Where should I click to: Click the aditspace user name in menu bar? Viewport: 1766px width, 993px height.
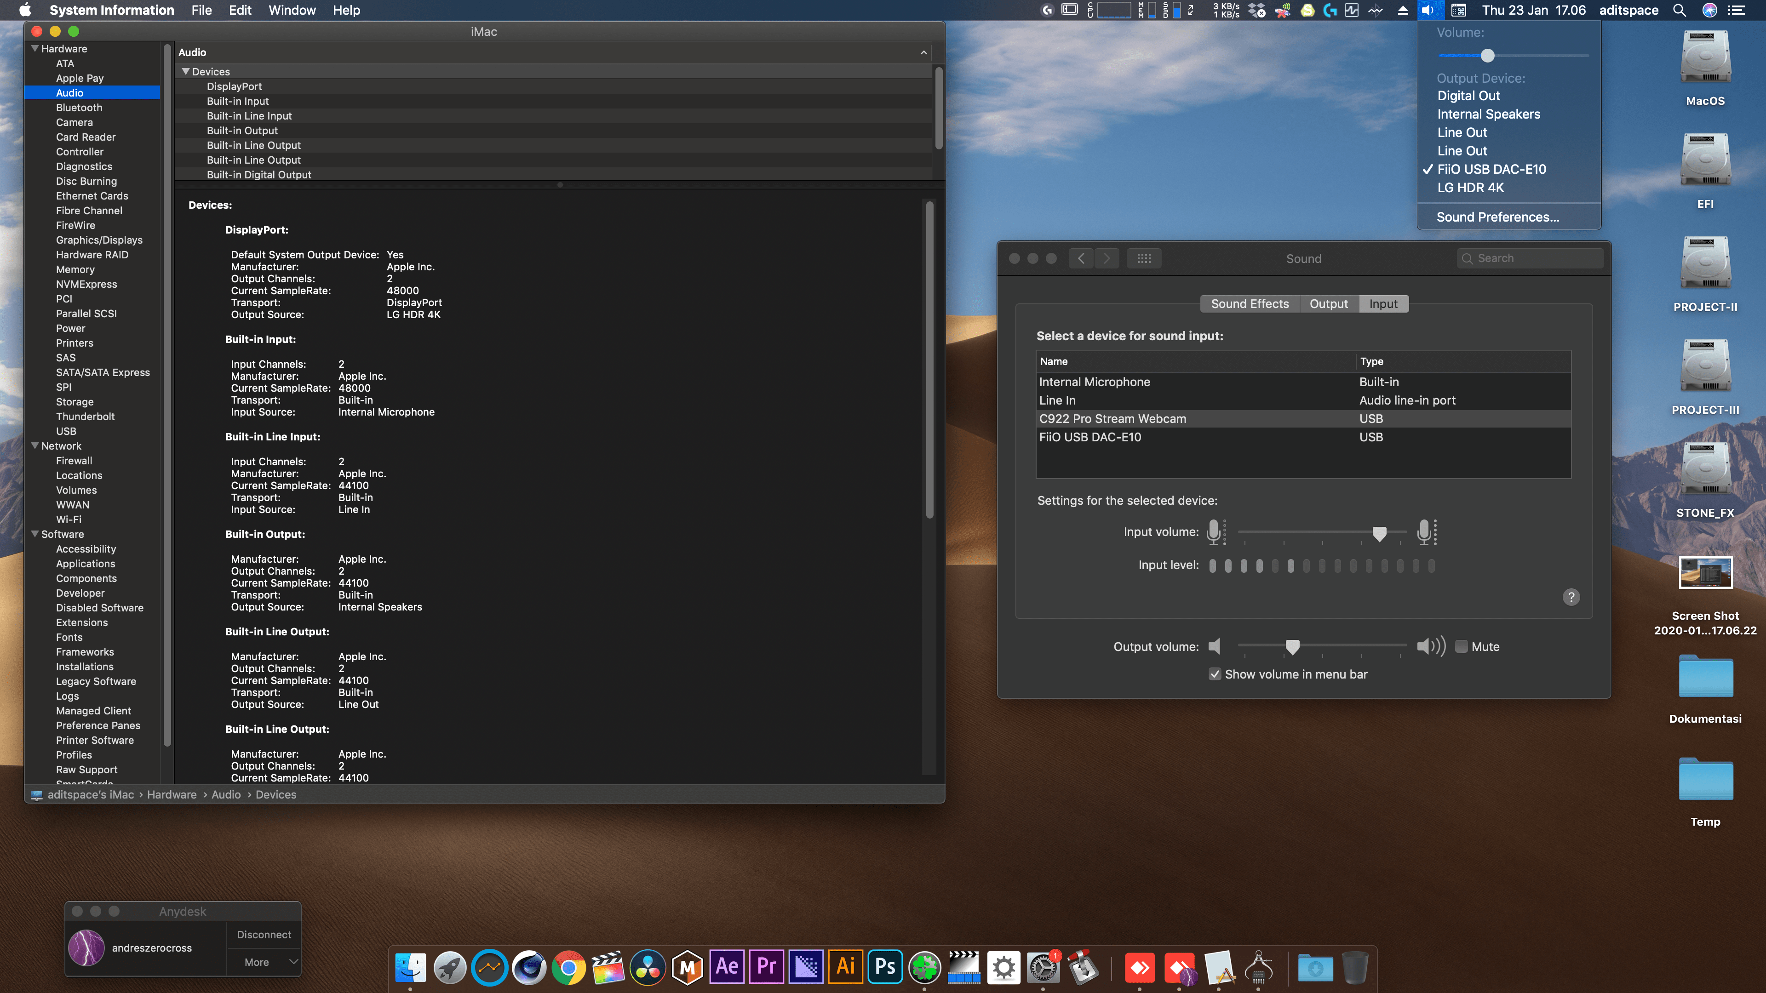1629,10
